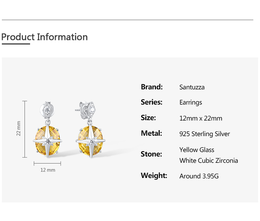Click the Around 3.95G weight value

tap(199, 176)
